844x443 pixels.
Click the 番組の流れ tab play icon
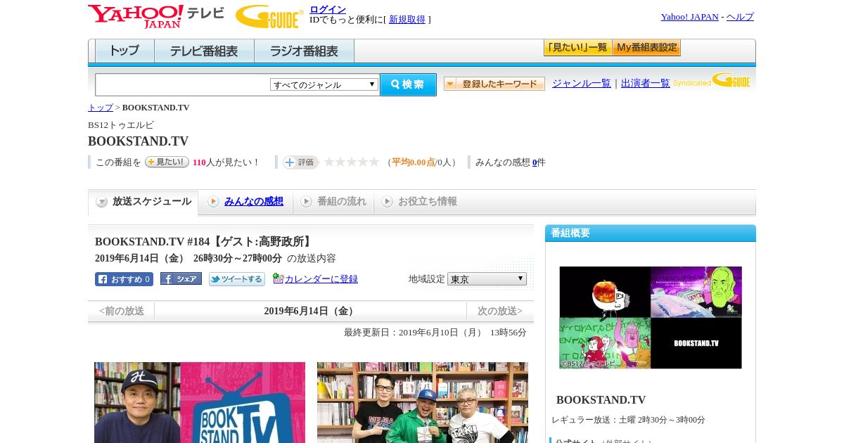click(x=306, y=201)
